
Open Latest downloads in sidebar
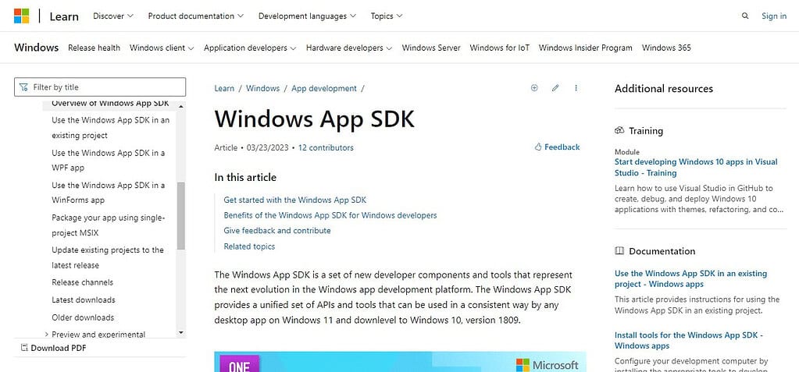point(84,299)
